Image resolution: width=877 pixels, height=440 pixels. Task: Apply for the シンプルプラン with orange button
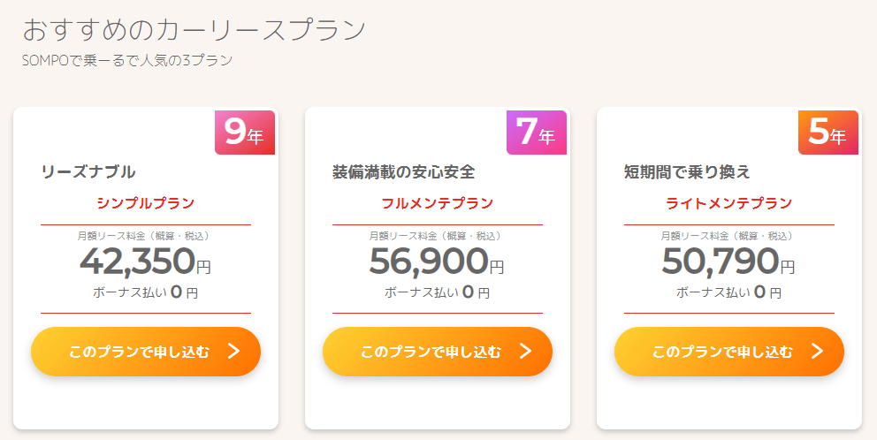(145, 351)
